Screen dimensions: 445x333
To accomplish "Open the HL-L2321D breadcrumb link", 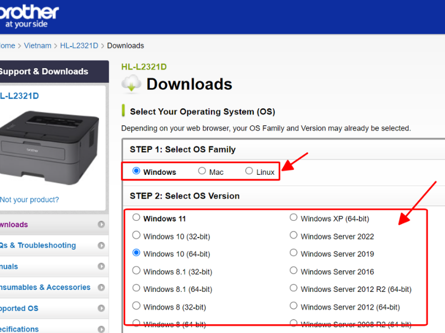I will coord(78,46).
